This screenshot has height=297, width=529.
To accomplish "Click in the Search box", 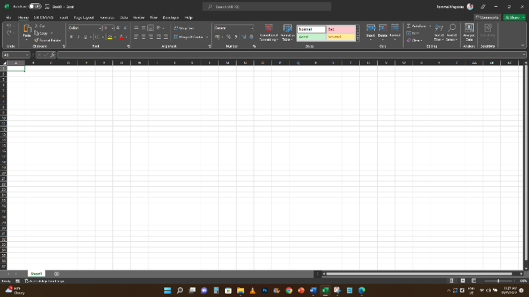I will pos(267,7).
